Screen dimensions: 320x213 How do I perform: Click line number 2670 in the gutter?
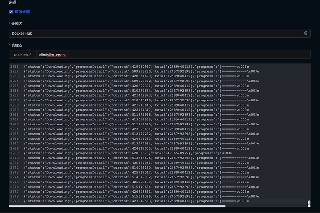14,158
